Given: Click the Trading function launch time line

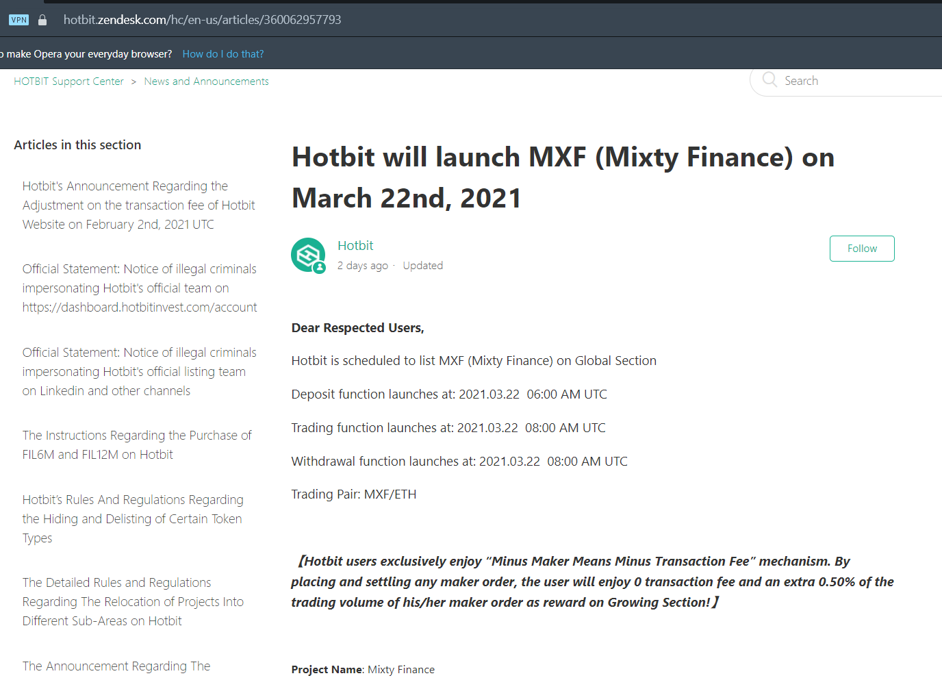Looking at the screenshot, I should click(448, 428).
